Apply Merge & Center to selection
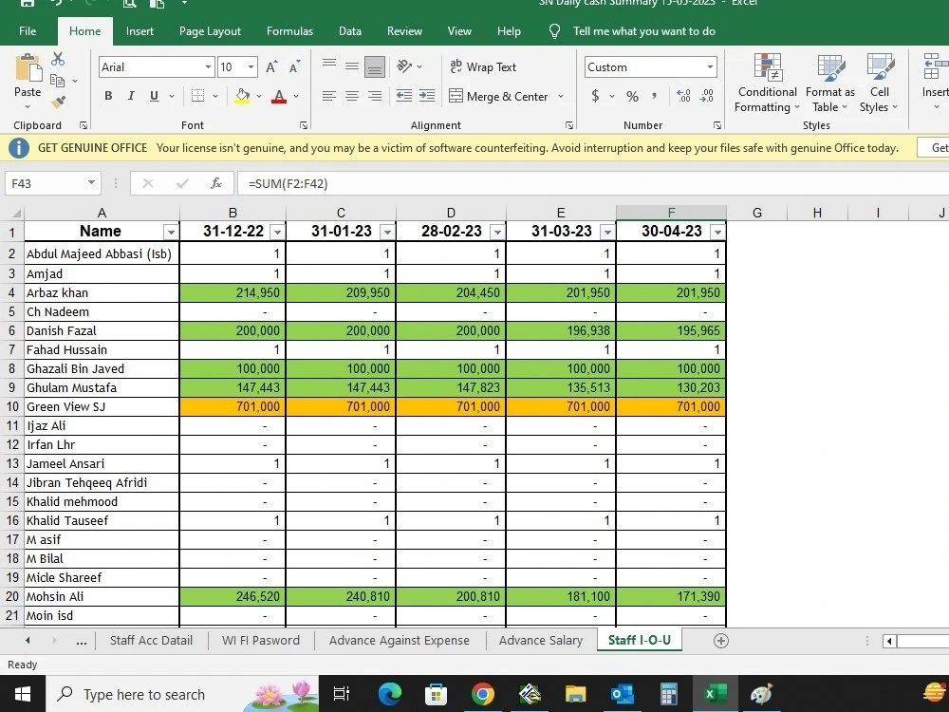949x712 pixels. [503, 96]
